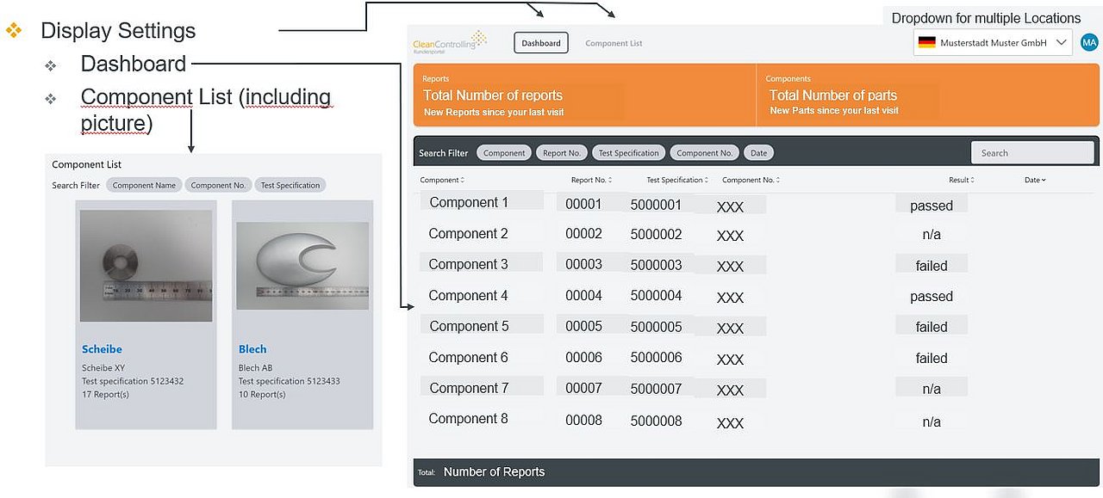Click the German flag icon
The image size is (1103, 498).
[x=926, y=42]
